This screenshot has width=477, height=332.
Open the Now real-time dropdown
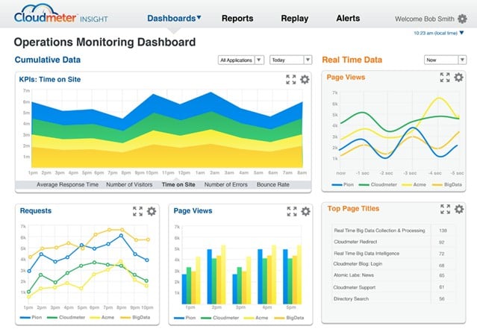point(445,60)
